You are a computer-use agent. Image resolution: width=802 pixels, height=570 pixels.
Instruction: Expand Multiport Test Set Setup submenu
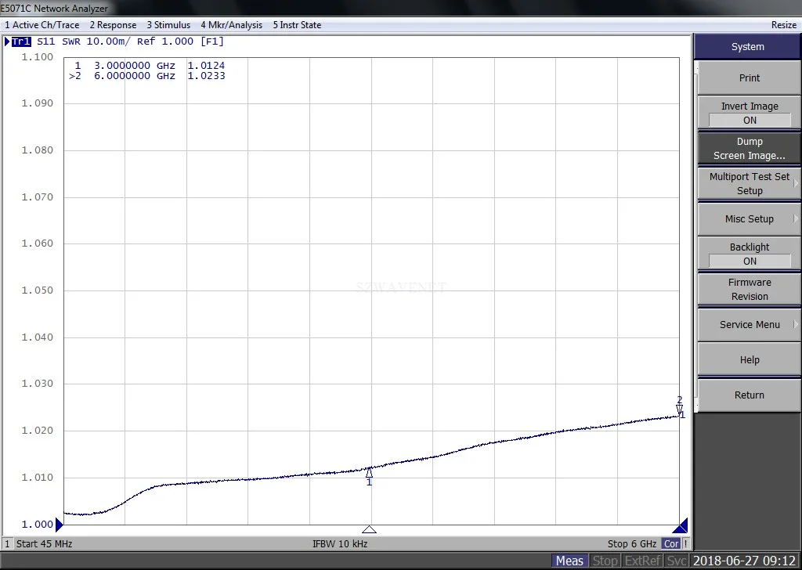750,183
